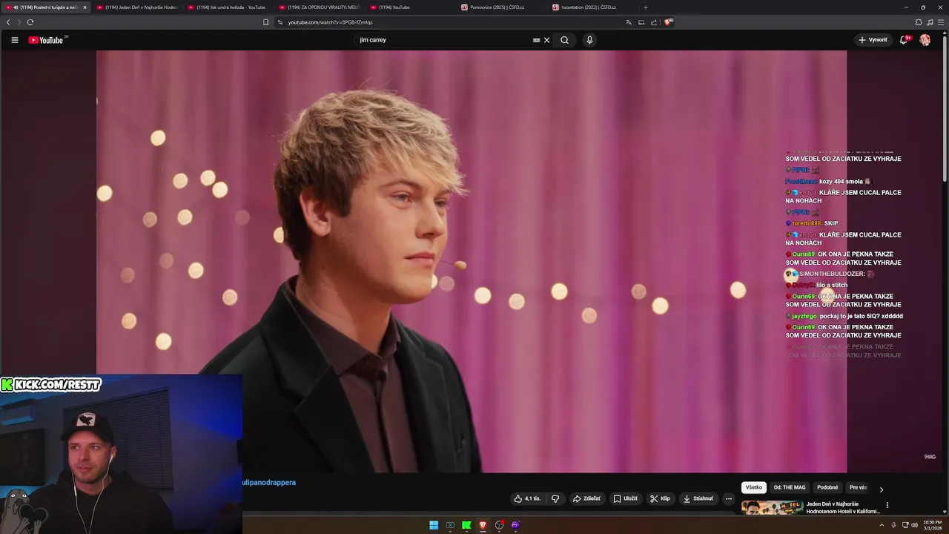Like the video, 4,1 tis.
This screenshot has height=534, width=949.
pos(527,498)
